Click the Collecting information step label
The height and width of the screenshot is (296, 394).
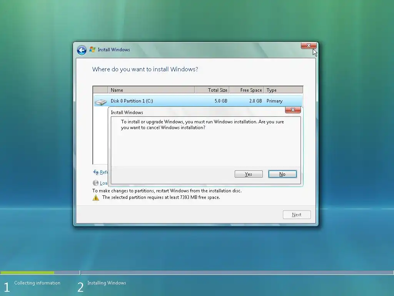37,283
